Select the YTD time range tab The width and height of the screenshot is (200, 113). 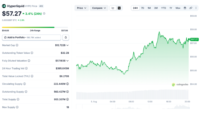point(164,8)
